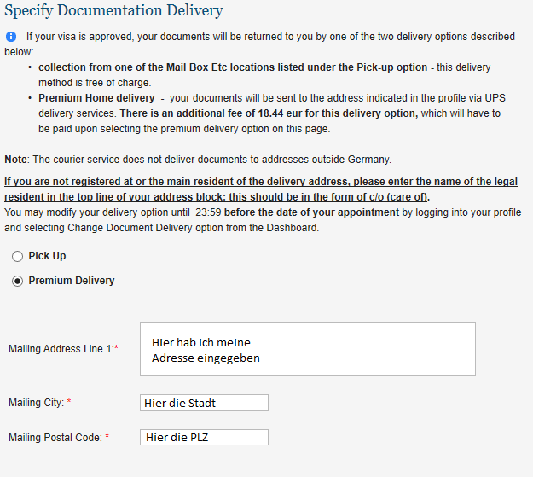Click 'before the date of your appointment' text
Image resolution: width=533 pixels, height=477 pixels.
(312, 212)
